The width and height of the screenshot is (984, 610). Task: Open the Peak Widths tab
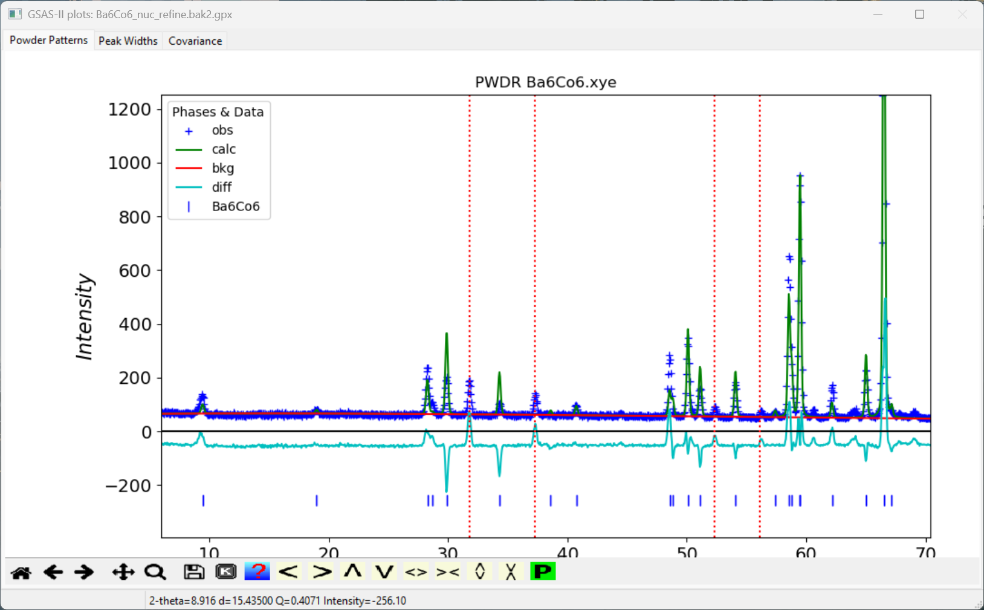128,41
